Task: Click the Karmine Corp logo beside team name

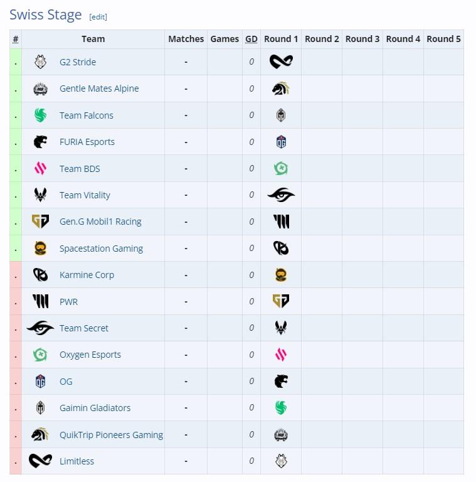Action: click(40, 275)
